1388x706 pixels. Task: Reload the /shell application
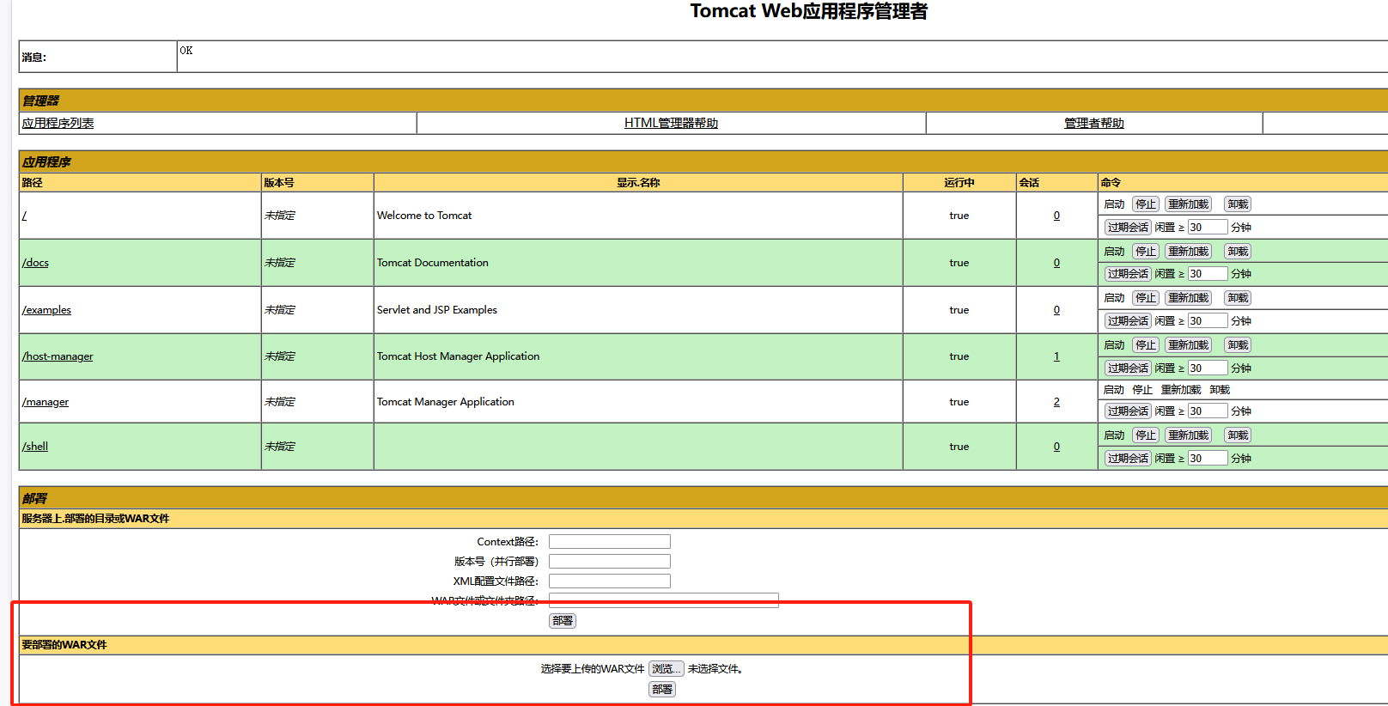coord(1189,435)
